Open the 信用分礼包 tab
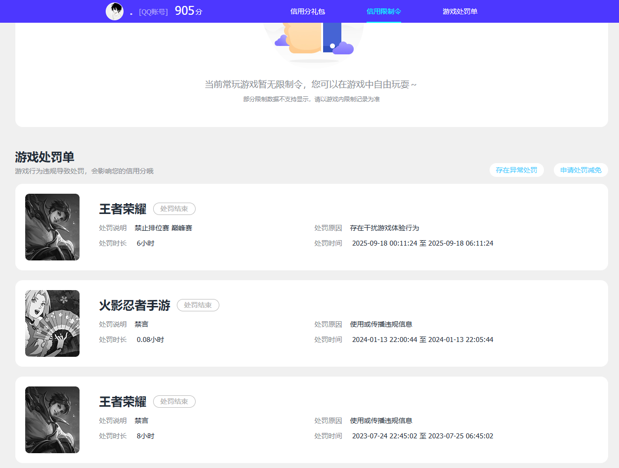The height and width of the screenshot is (468, 619). coord(308,11)
